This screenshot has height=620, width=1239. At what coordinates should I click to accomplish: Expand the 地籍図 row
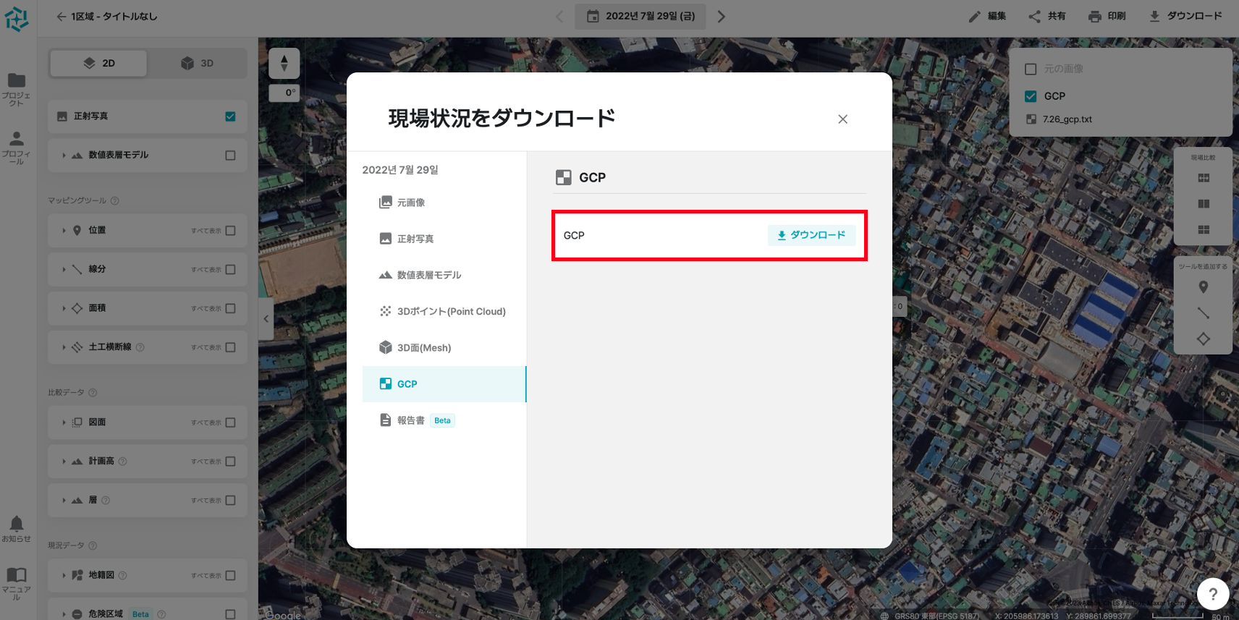[64, 576]
